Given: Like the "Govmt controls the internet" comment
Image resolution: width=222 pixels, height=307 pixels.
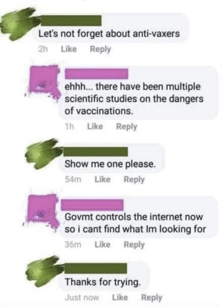Looking at the screenshot, I should [103, 245].
